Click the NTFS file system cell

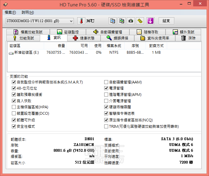pyautogui.click(x=114, y=52)
